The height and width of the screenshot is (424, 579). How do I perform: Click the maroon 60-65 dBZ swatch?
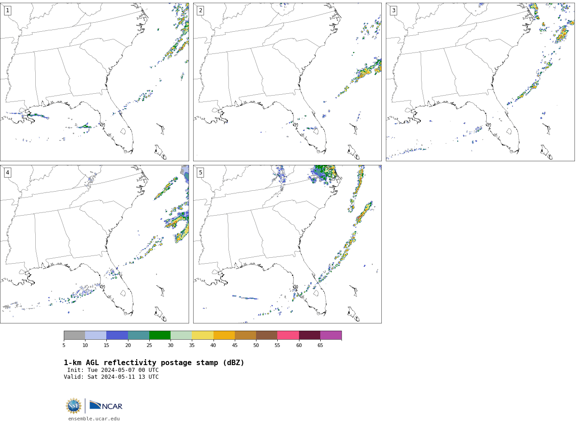309,335
